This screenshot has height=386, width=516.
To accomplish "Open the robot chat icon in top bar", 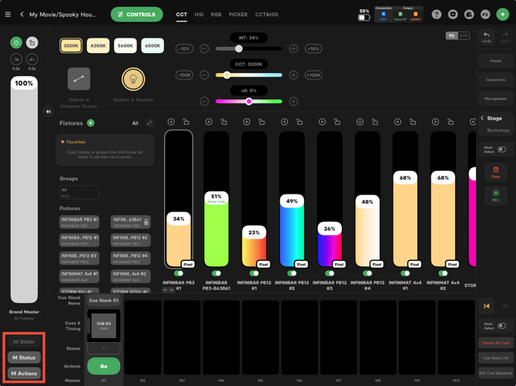I will coord(453,15).
